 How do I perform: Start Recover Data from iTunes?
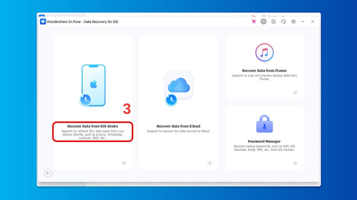point(264,71)
